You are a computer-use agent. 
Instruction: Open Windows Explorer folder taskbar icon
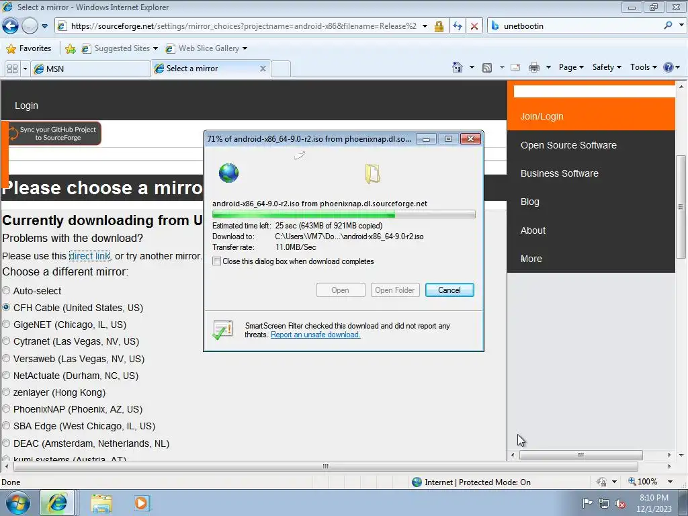point(101,503)
